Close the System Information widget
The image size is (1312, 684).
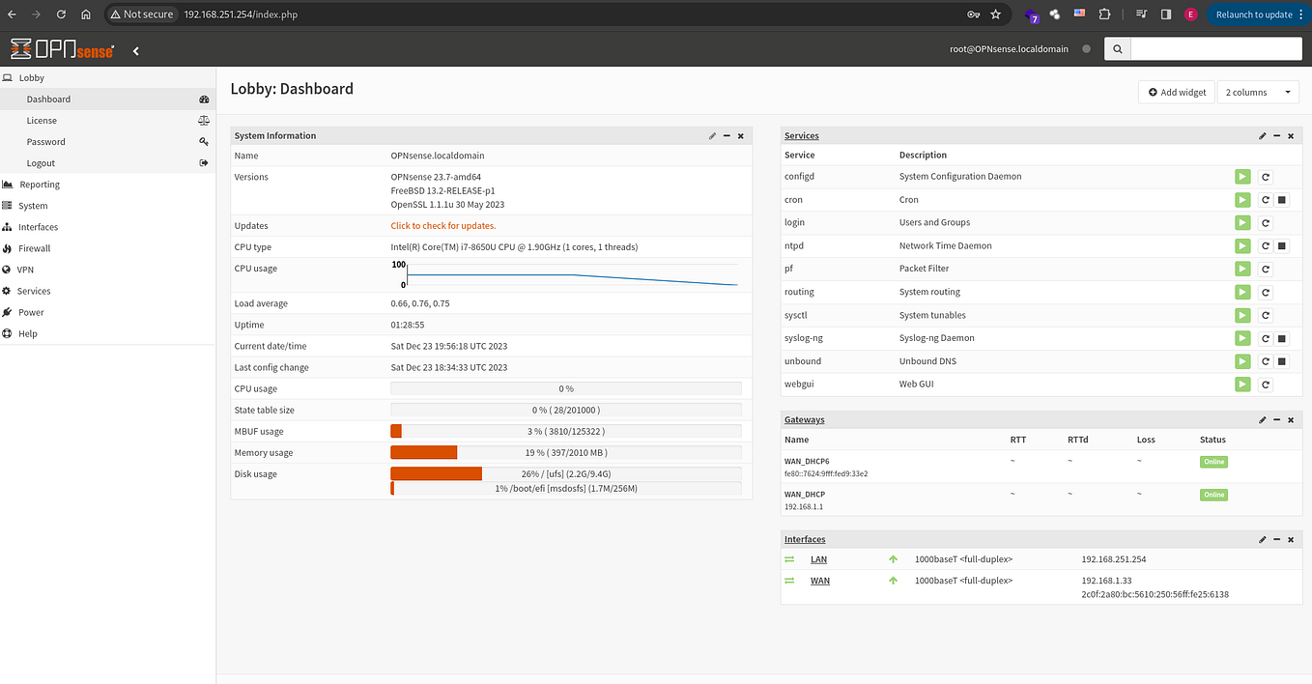pyautogui.click(x=741, y=136)
